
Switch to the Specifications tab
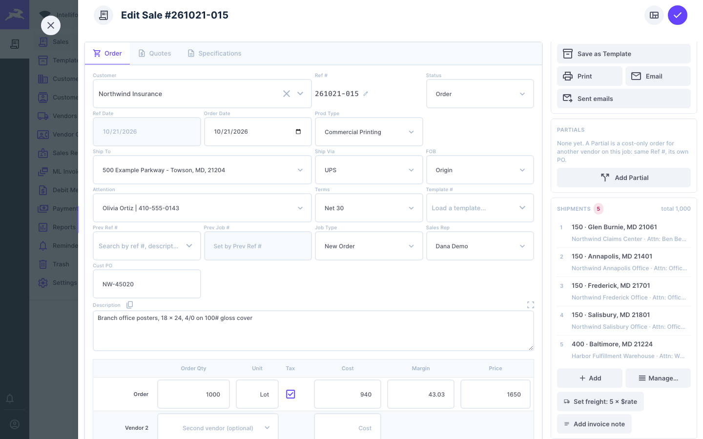click(214, 53)
